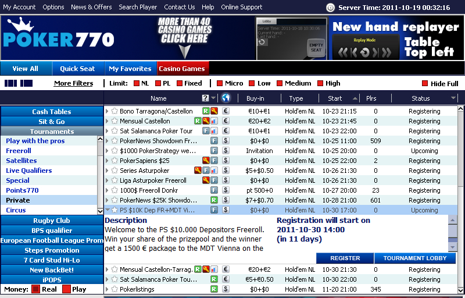Expand the Bono Tarragona/Castellon row details
Screen dimensions: 465x298
tap(107, 111)
